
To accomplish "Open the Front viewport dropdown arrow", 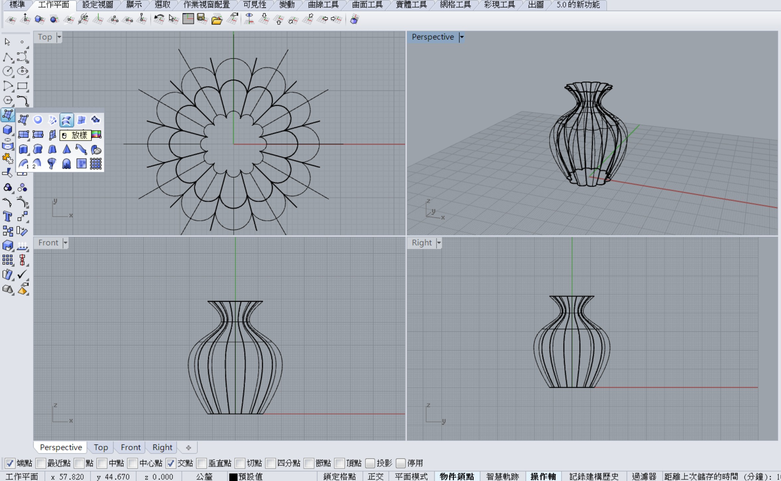I will [65, 243].
